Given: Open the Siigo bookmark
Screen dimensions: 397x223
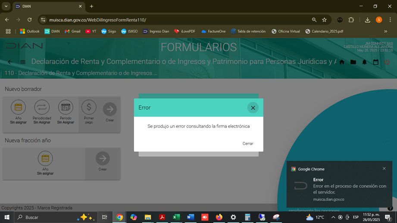Looking at the screenshot, I should pyautogui.click(x=109, y=31).
